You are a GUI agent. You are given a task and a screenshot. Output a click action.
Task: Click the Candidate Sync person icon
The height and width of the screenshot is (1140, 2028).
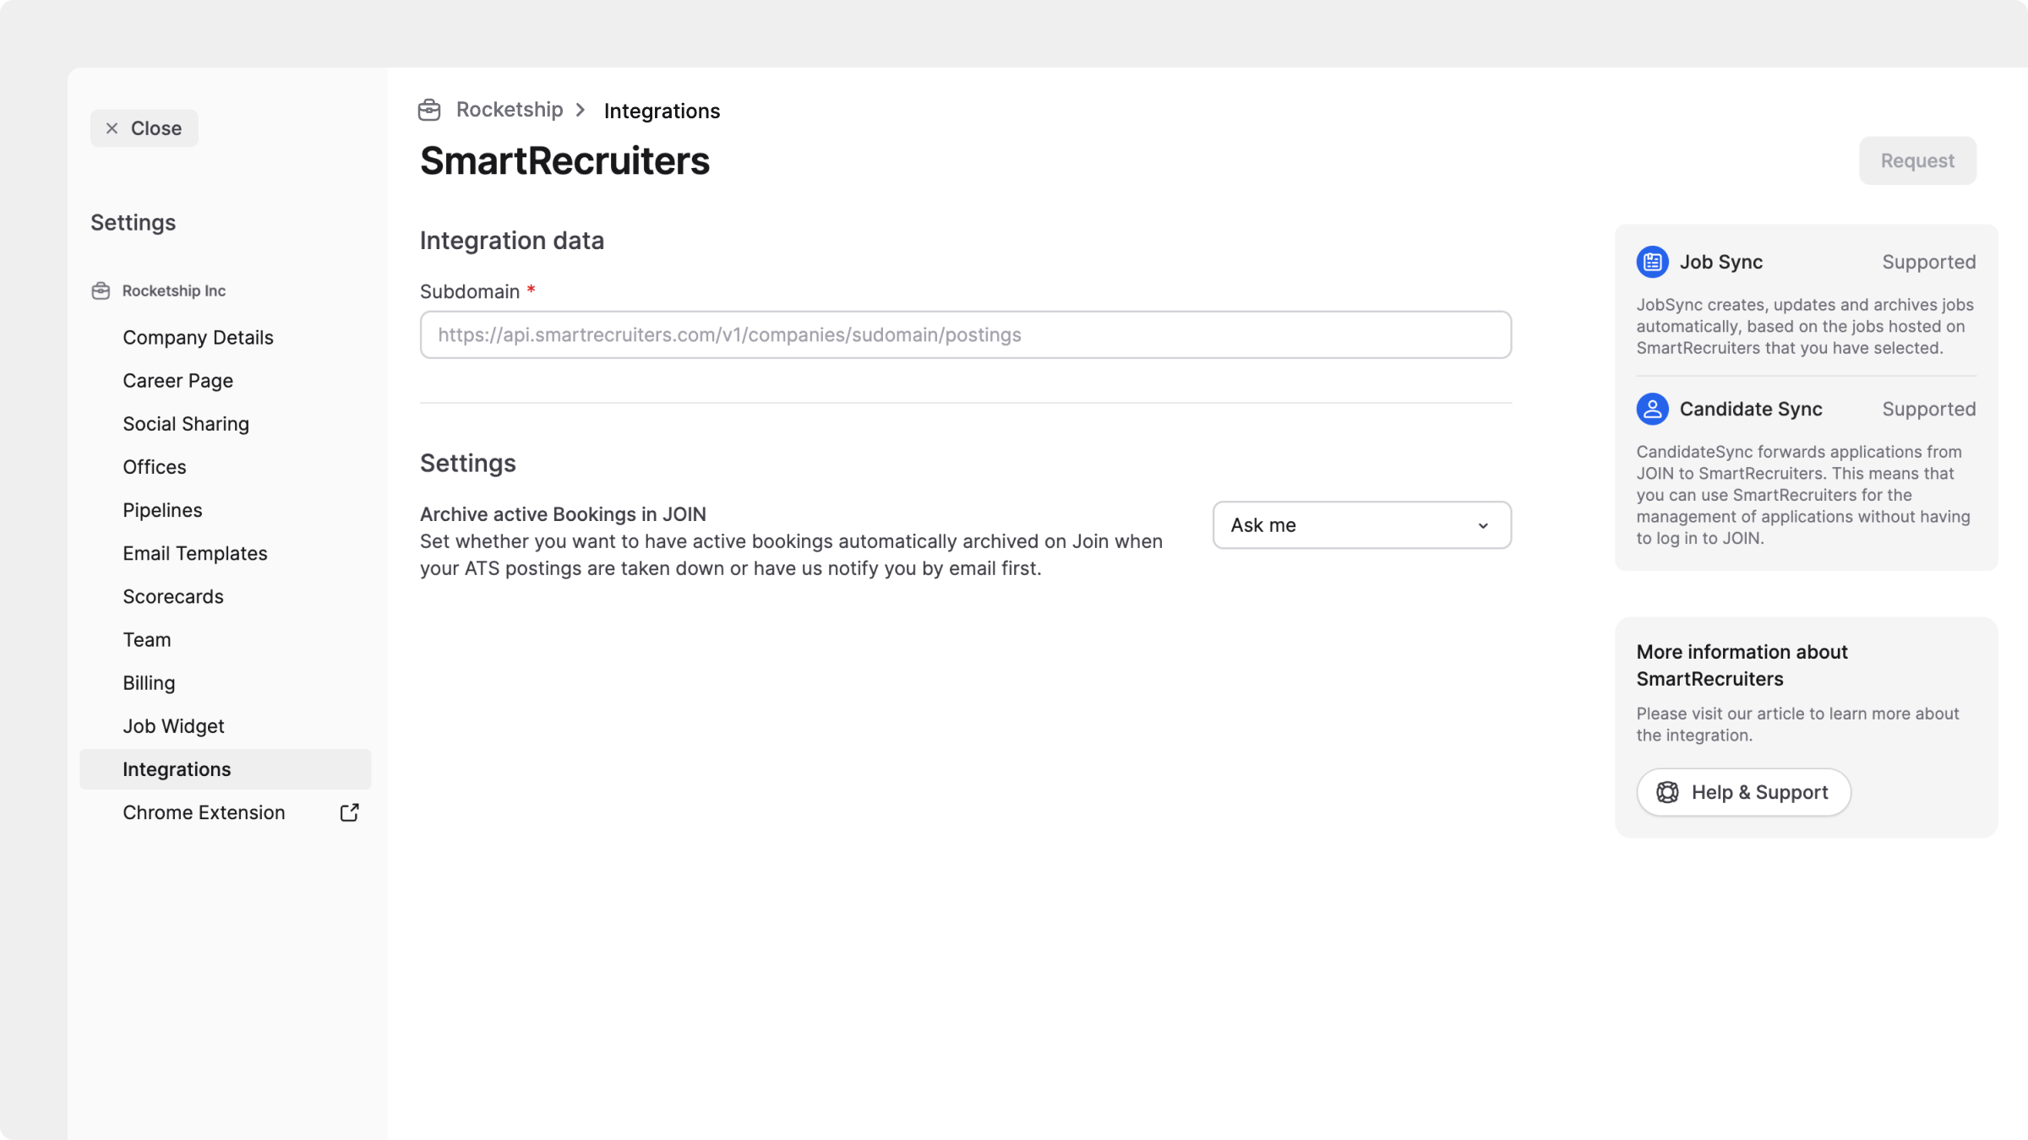coord(1652,409)
